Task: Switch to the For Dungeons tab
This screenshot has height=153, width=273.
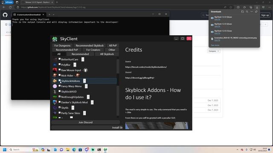Action: (x=62, y=45)
